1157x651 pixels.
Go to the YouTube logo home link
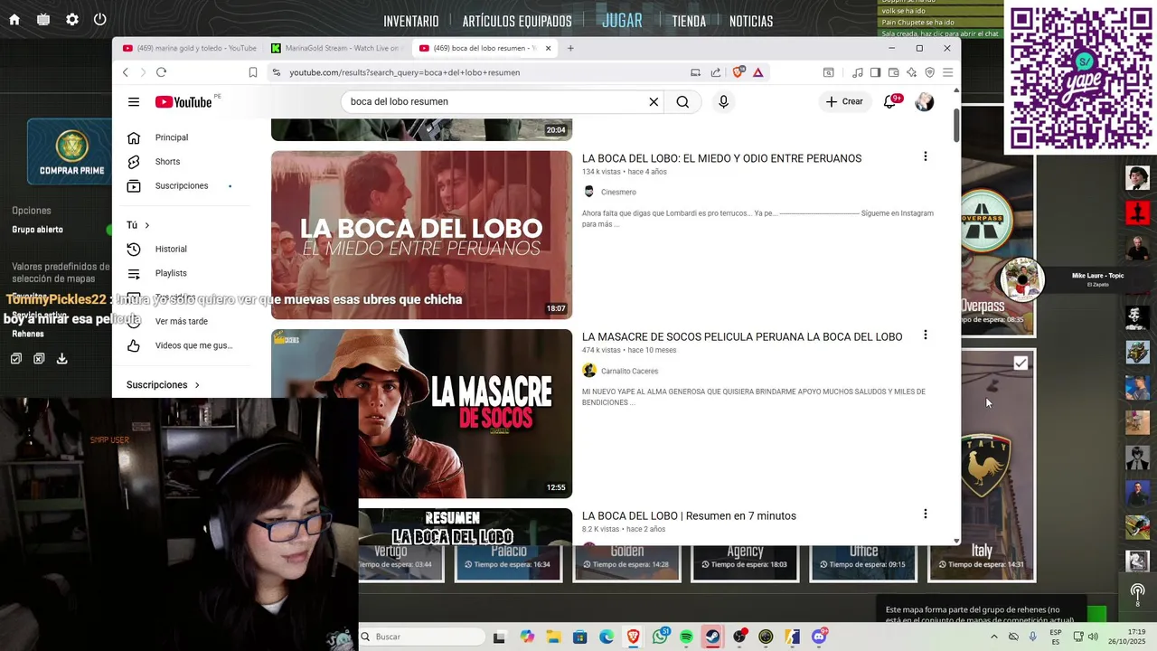pos(183,102)
